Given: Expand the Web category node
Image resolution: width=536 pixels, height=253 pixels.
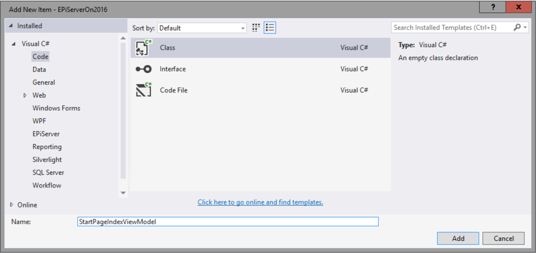Looking at the screenshot, I should click(25, 96).
